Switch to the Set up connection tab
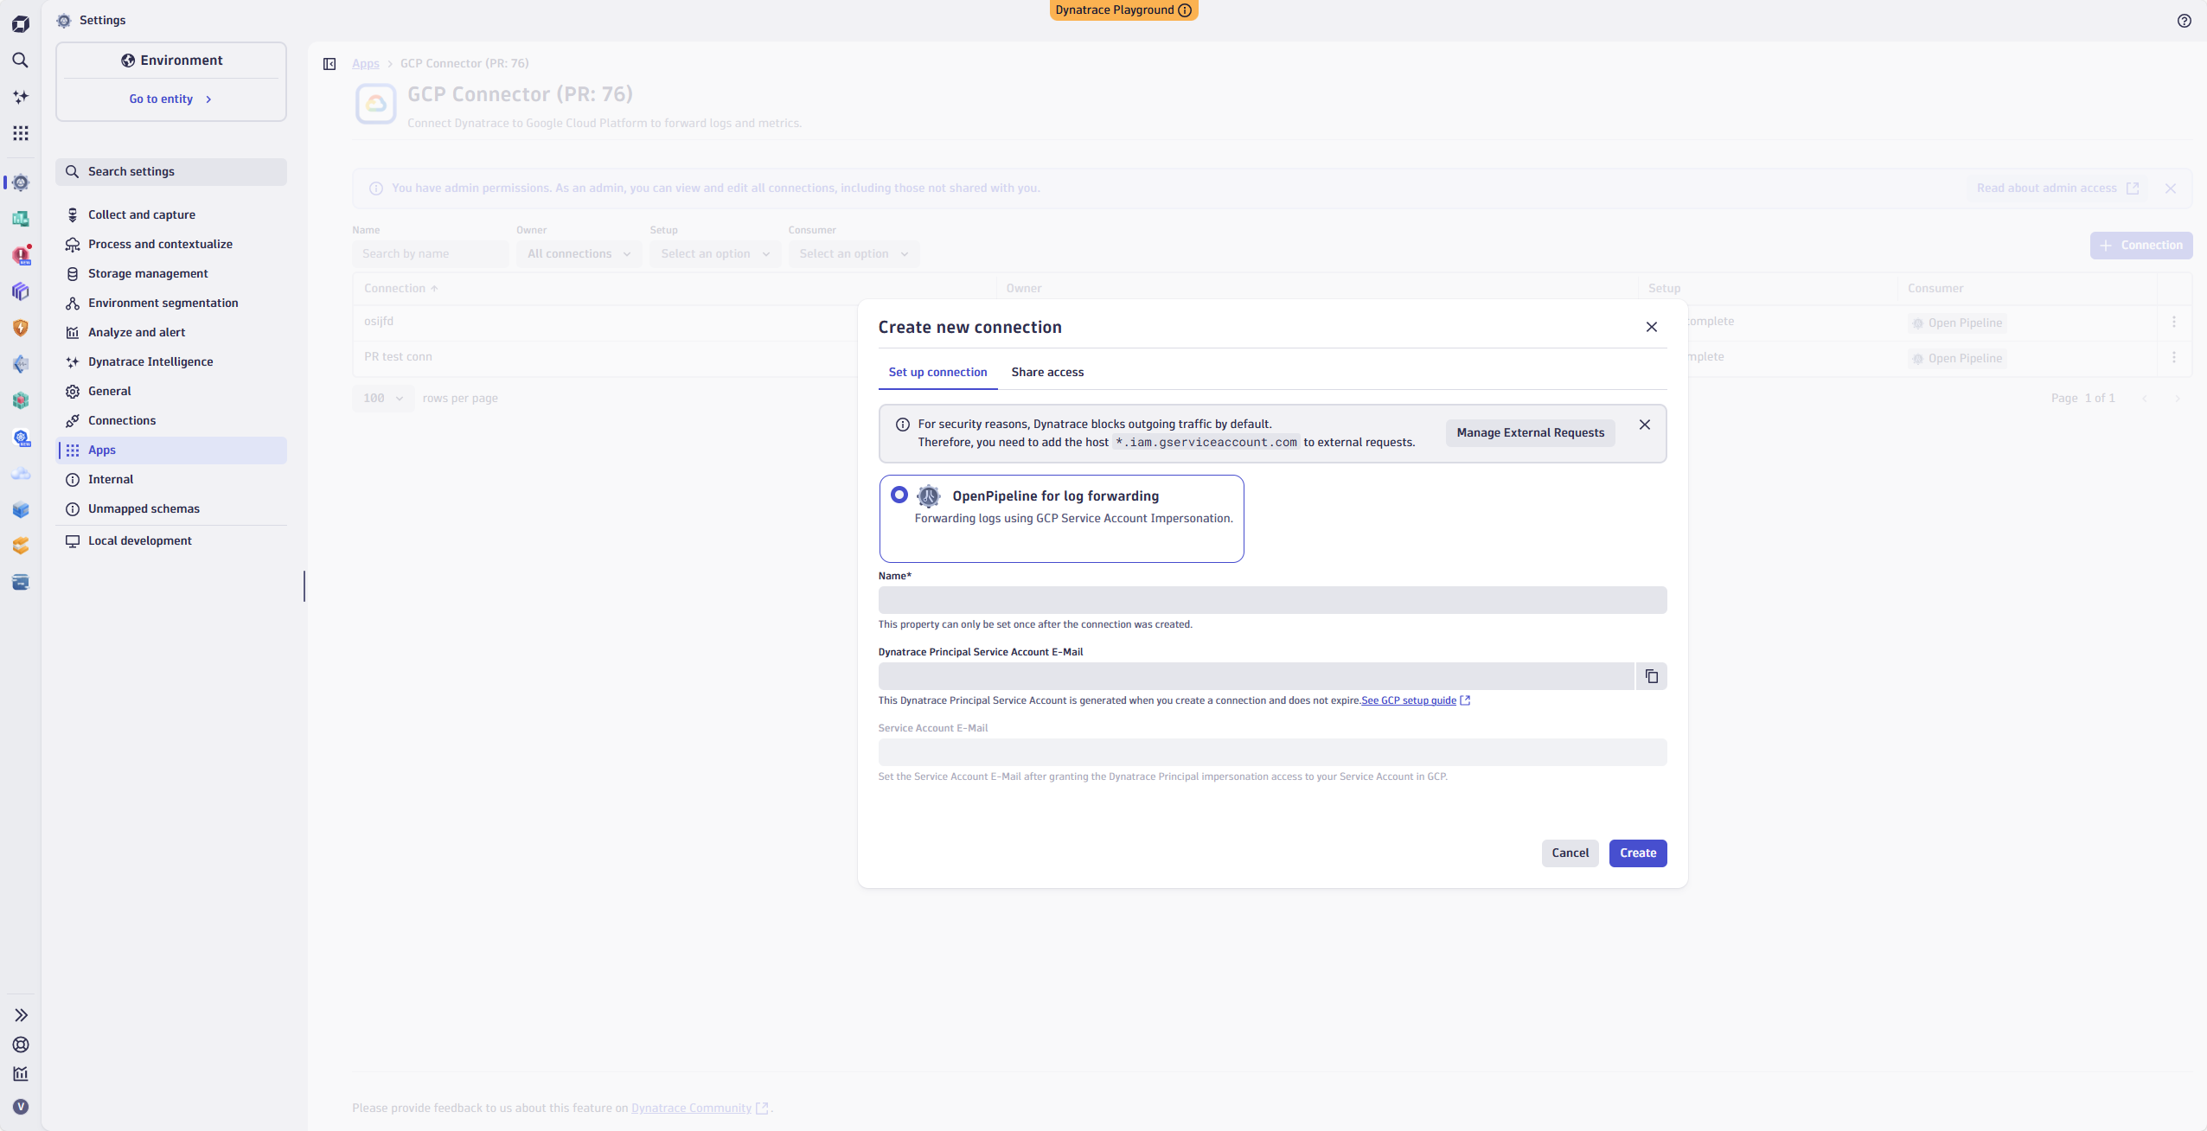Viewport: 2207px width, 1131px height. [x=938, y=372]
